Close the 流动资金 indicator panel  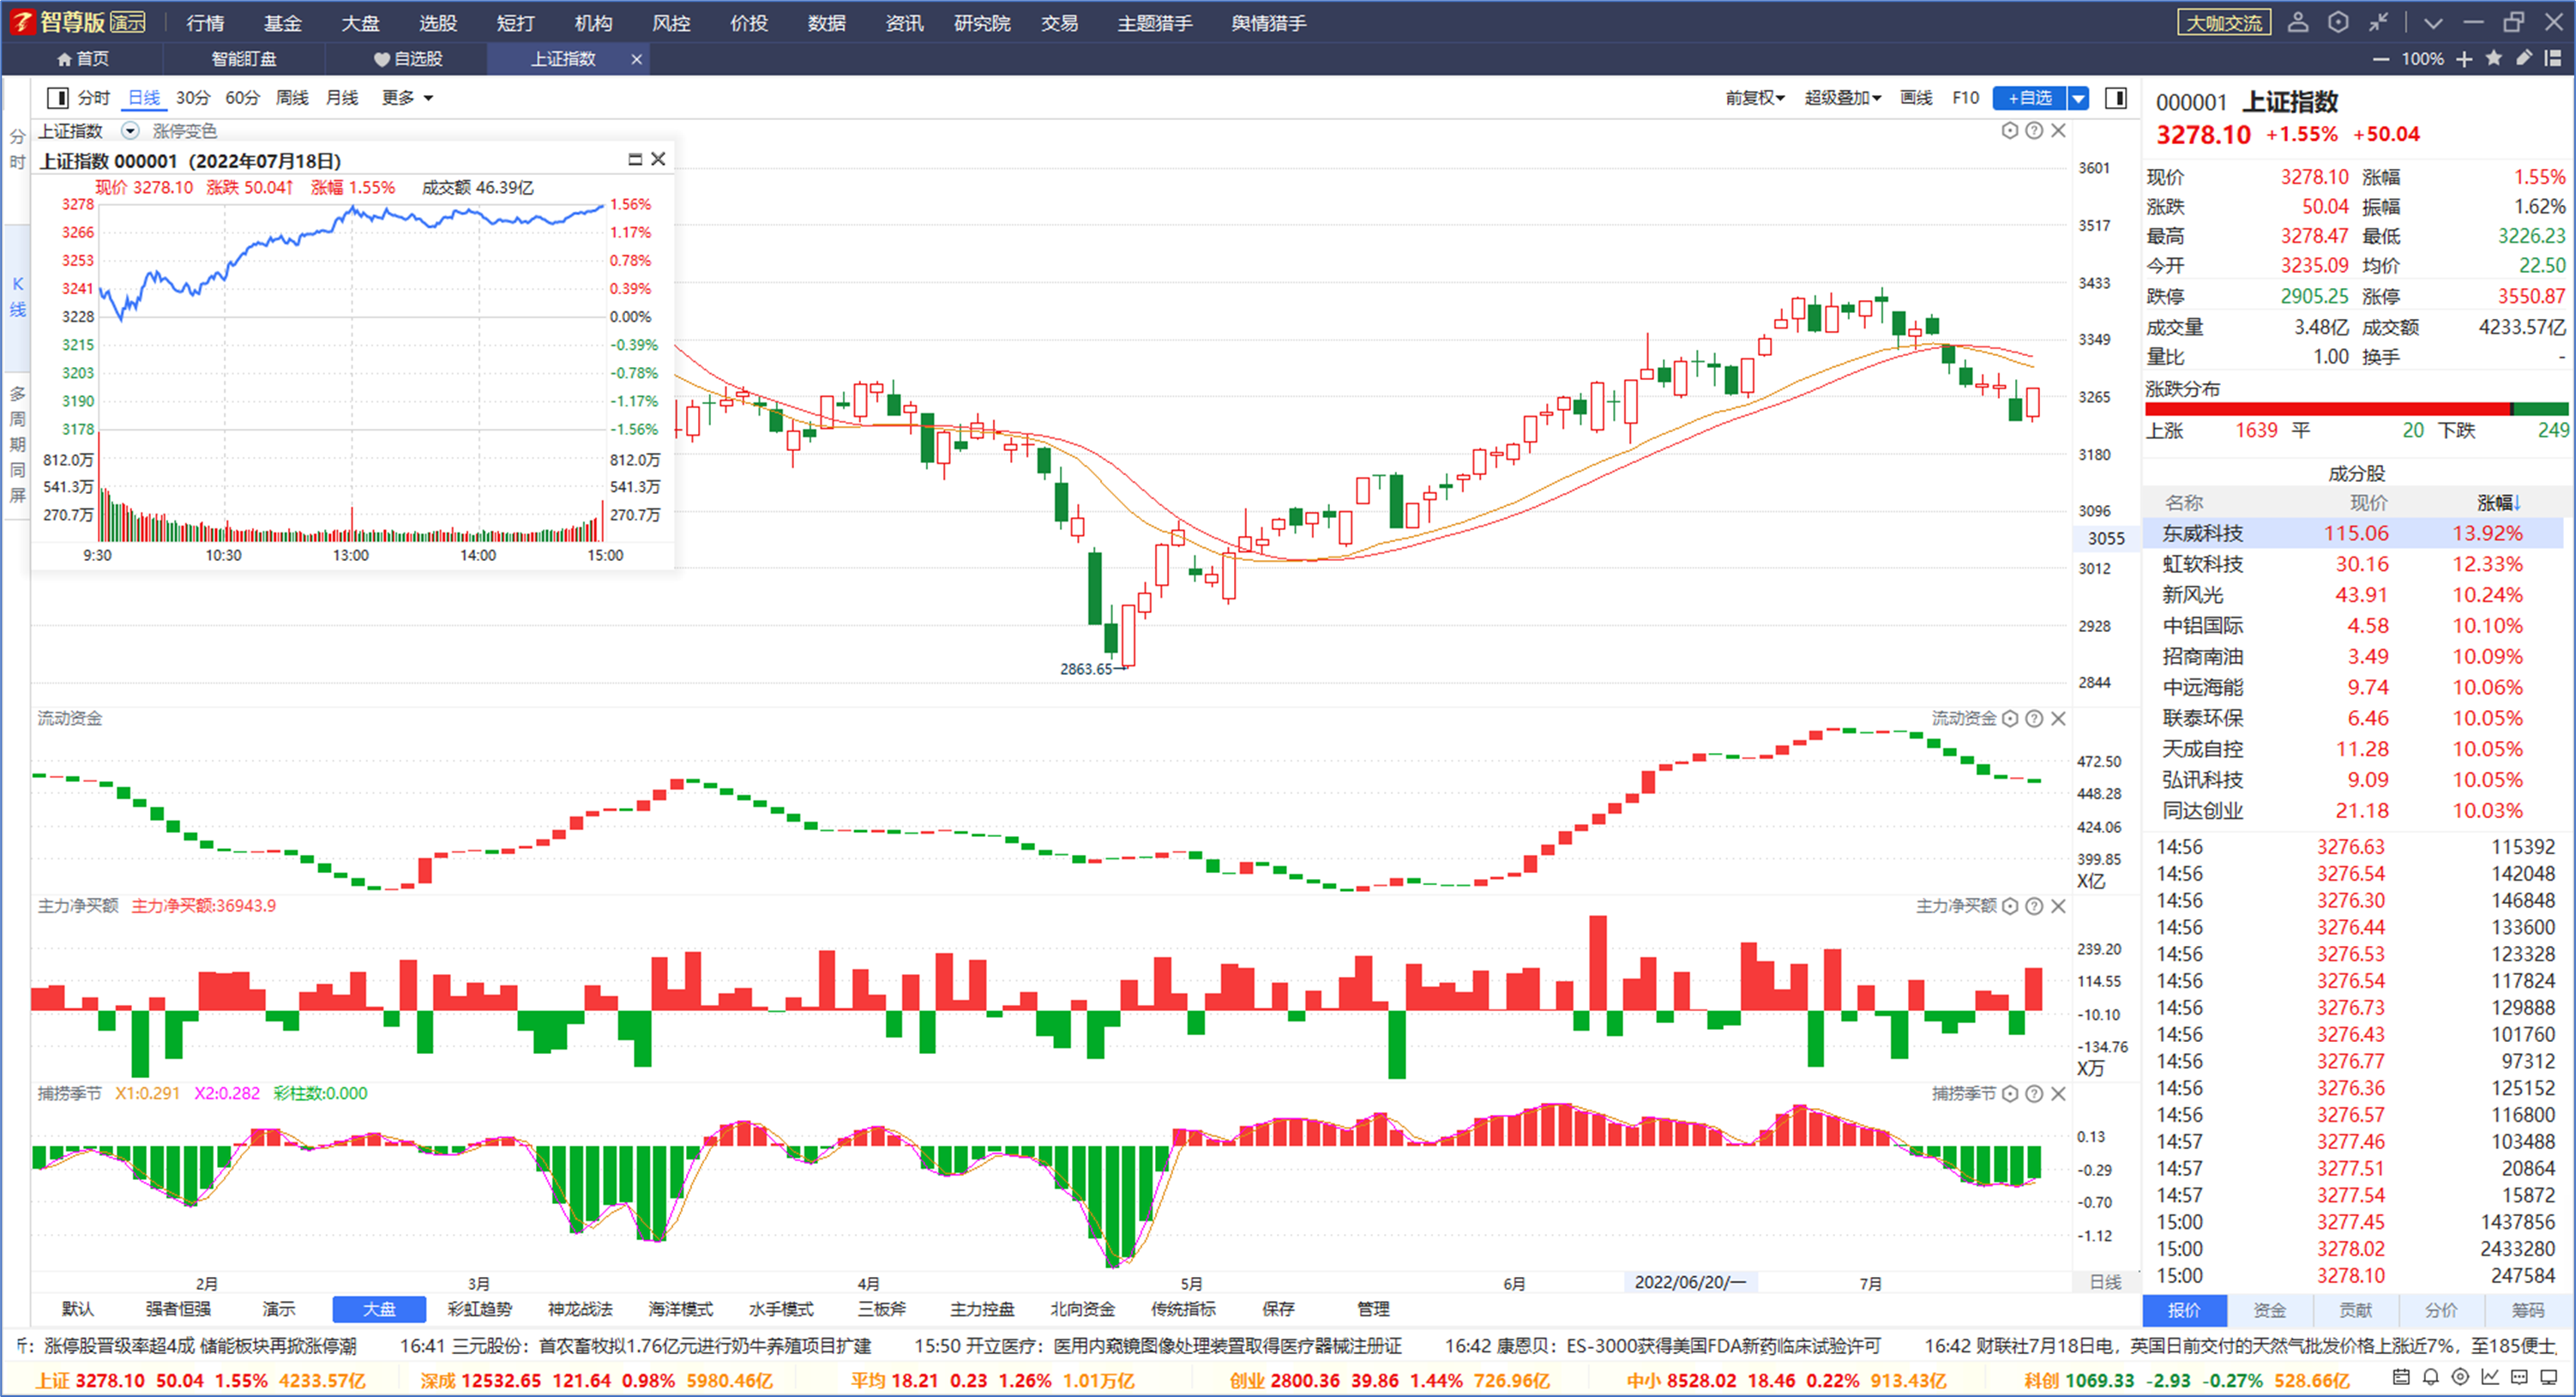click(2058, 718)
